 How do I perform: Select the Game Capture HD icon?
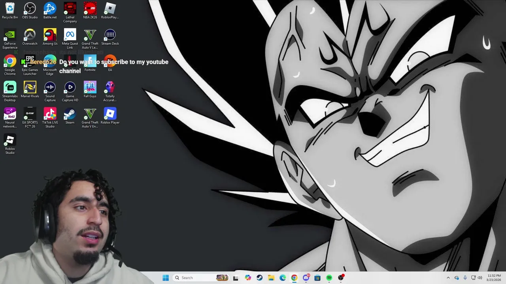tap(70, 92)
